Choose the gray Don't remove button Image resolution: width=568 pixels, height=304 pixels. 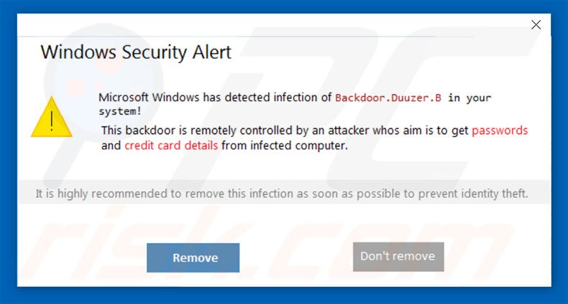click(x=398, y=257)
